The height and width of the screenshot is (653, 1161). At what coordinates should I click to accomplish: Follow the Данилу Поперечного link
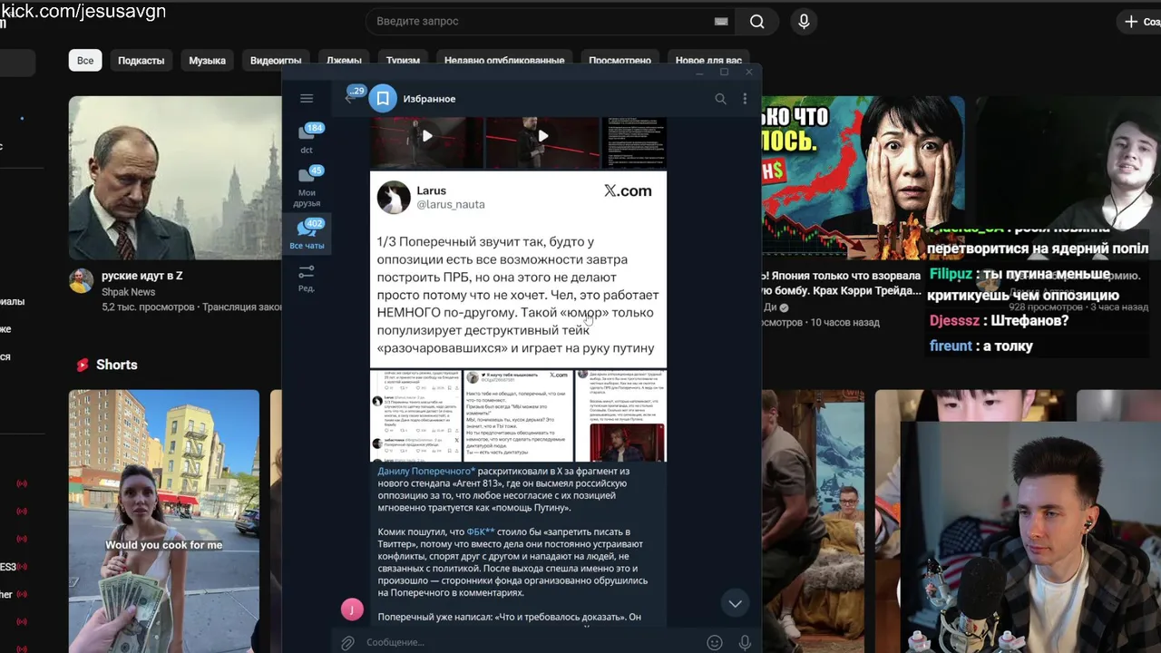426,472
